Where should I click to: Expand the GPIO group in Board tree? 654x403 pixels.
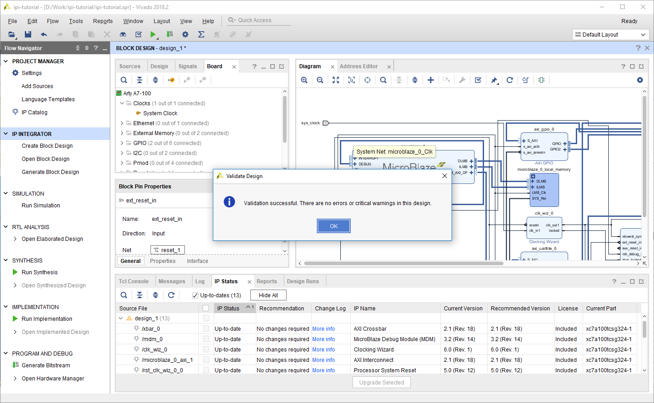122,143
